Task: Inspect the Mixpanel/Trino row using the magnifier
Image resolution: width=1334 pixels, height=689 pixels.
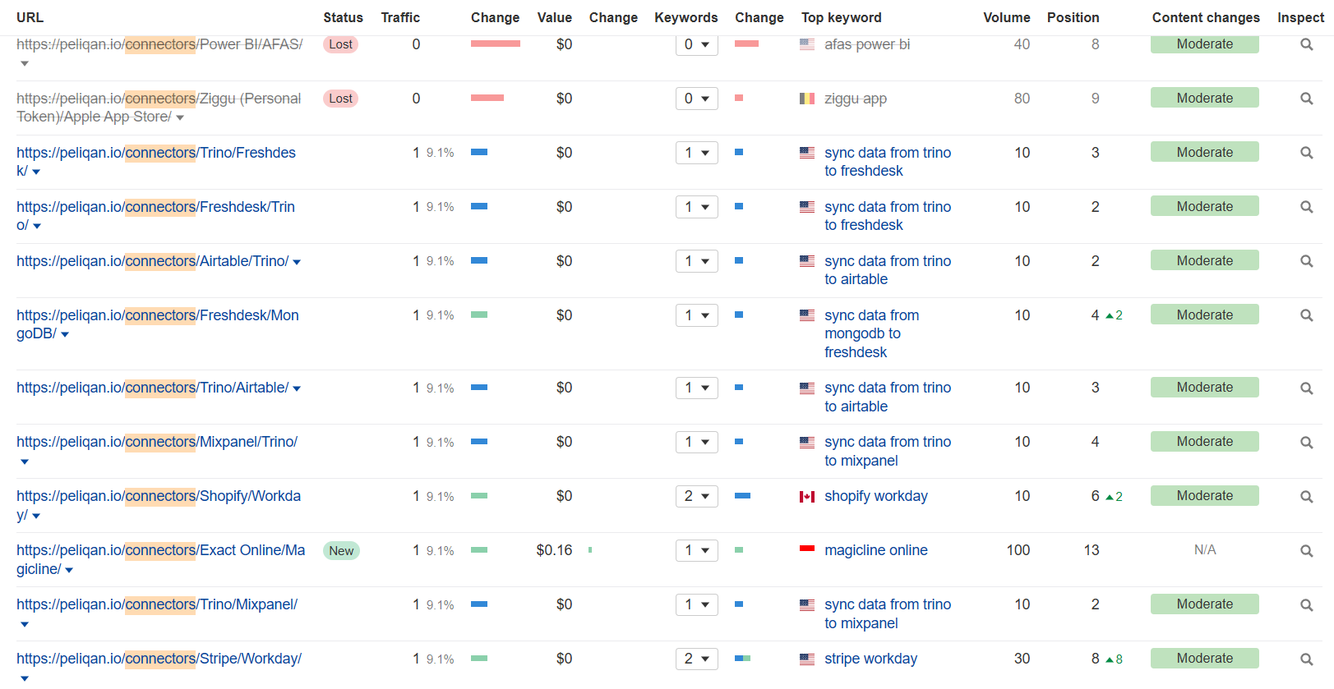Action: point(1306,442)
